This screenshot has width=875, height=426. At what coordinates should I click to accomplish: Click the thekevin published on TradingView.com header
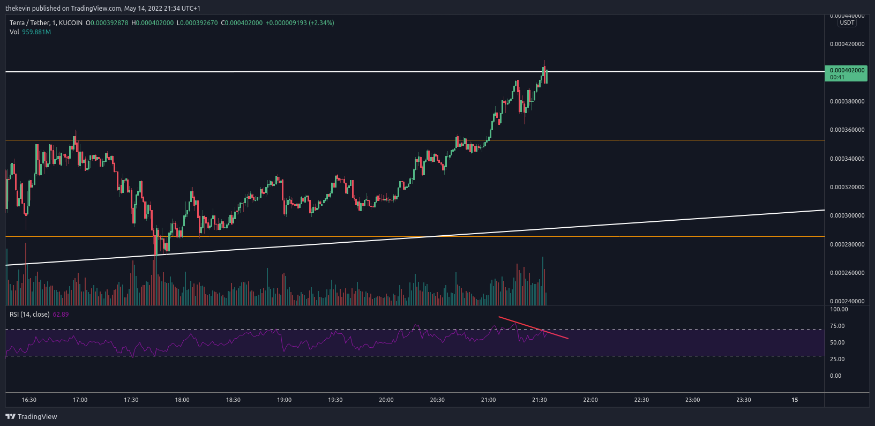pyautogui.click(x=103, y=9)
